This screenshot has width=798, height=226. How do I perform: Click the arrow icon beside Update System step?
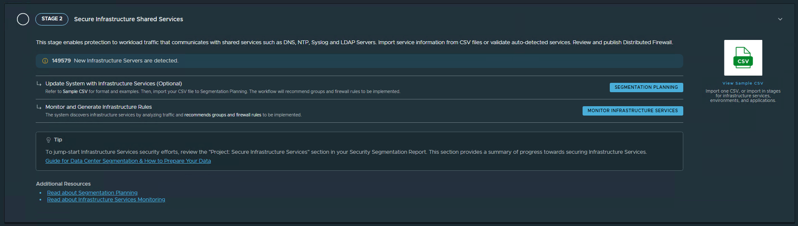coord(39,84)
